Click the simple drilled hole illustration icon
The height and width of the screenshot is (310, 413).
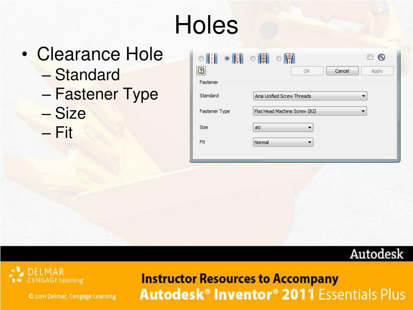point(212,58)
